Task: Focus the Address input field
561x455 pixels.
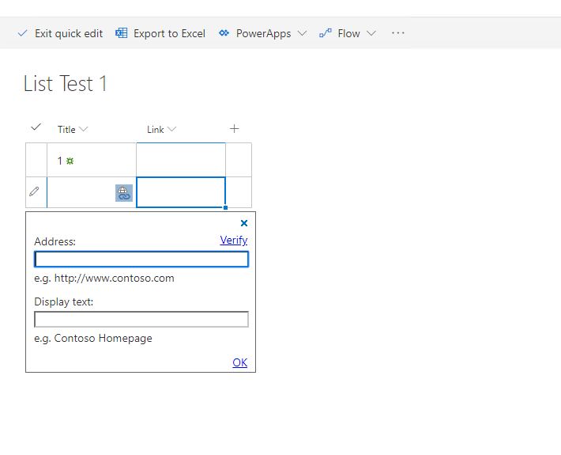Action: pyautogui.click(x=141, y=259)
